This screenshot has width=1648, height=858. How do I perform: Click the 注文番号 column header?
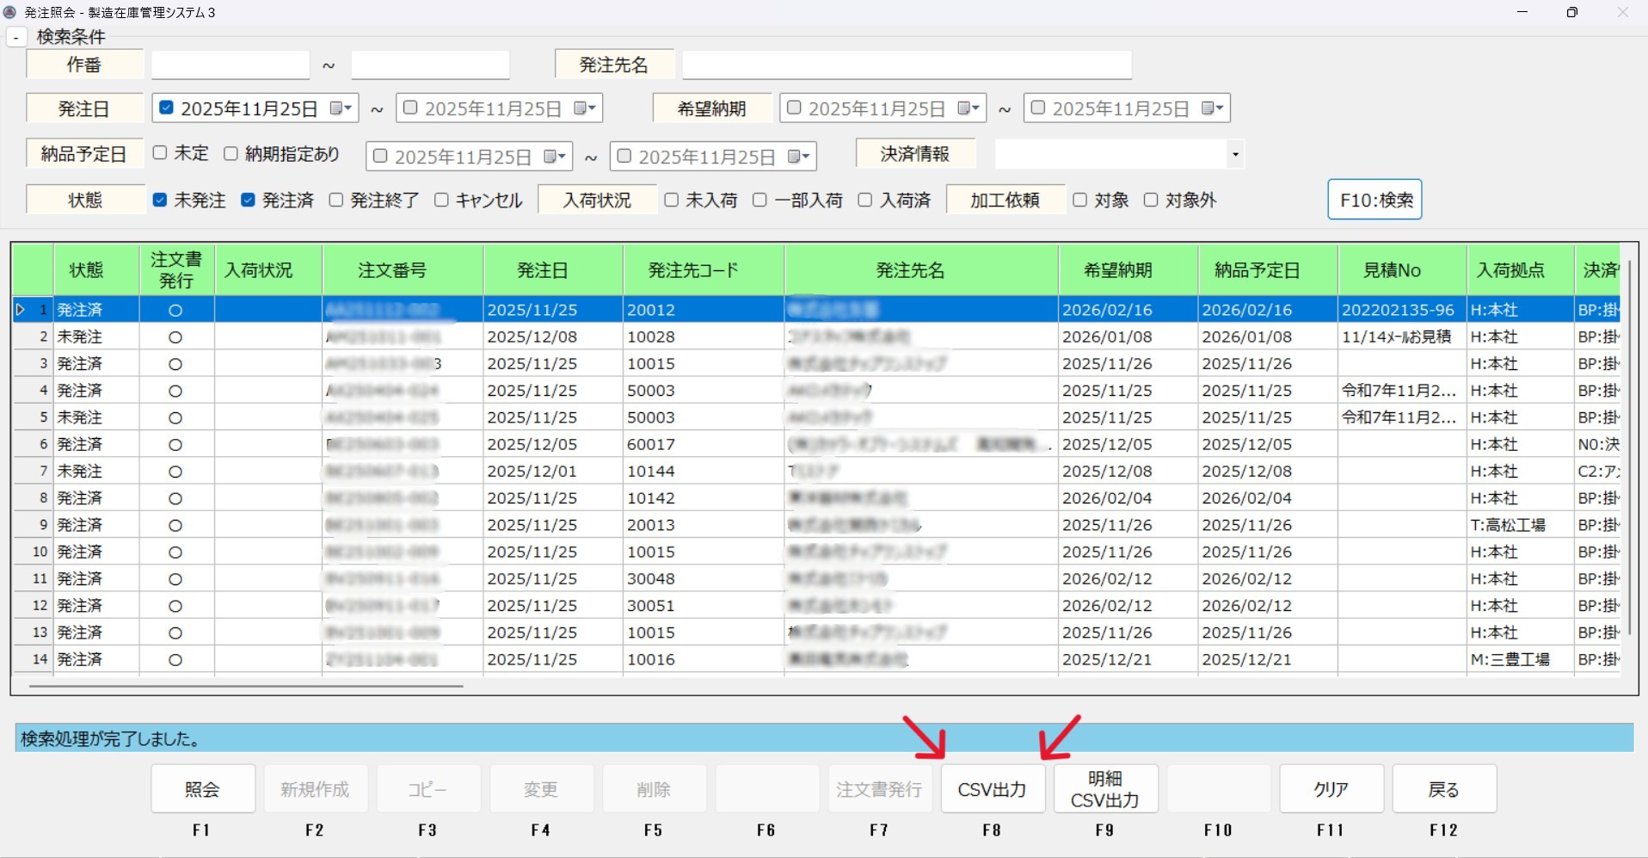coord(392,270)
